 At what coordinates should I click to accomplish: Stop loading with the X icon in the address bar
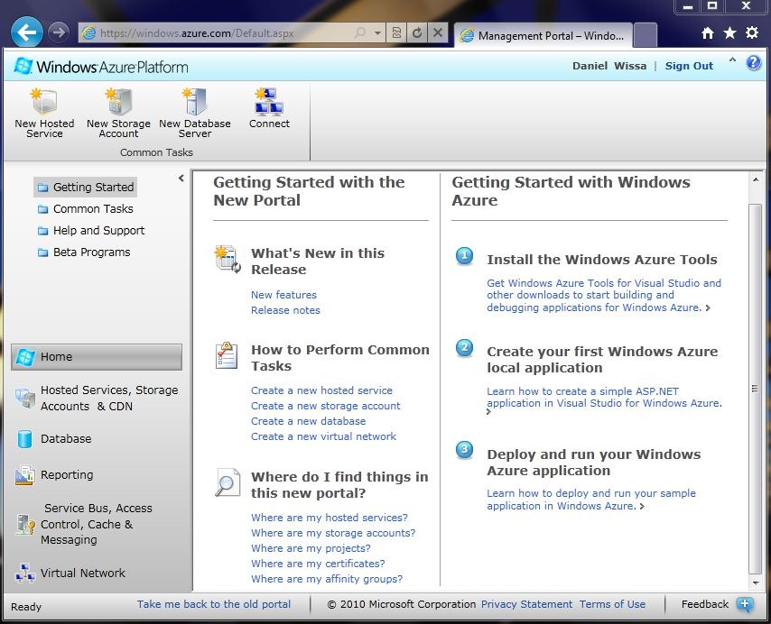point(437,32)
